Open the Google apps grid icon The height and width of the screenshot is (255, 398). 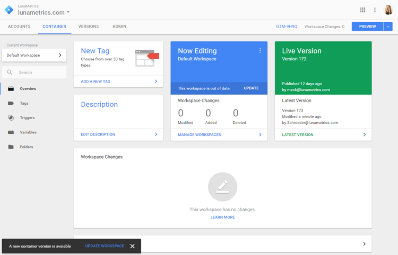coord(363,10)
